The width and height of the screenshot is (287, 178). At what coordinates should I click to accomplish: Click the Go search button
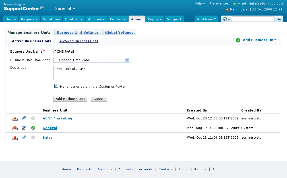[x=279, y=19]
